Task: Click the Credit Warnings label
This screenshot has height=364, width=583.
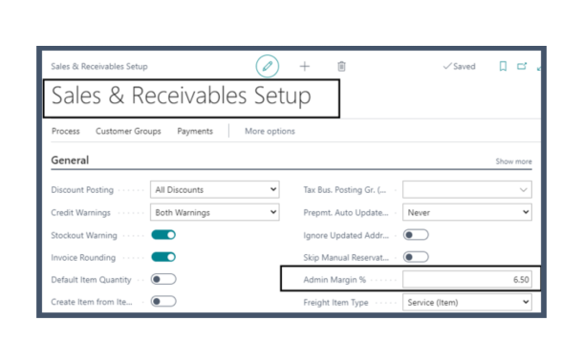Action: coord(80,213)
